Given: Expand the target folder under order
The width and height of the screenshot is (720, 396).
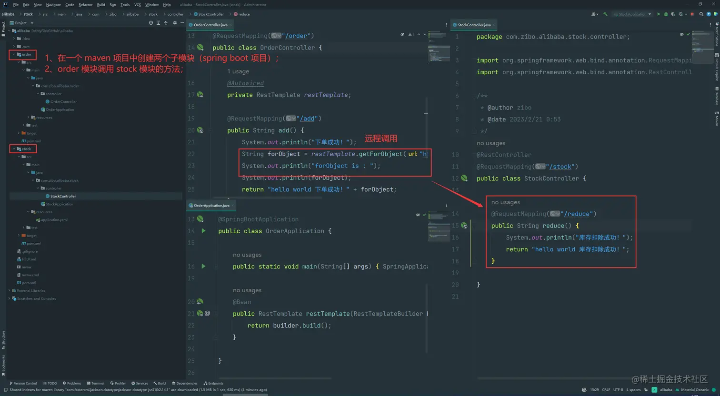Looking at the screenshot, I should (19, 133).
